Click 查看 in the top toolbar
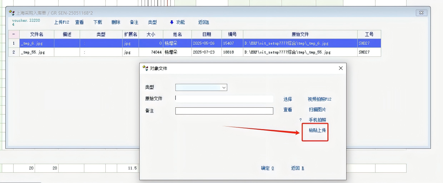Image resolution: width=443 pixels, height=183 pixels. point(79,22)
